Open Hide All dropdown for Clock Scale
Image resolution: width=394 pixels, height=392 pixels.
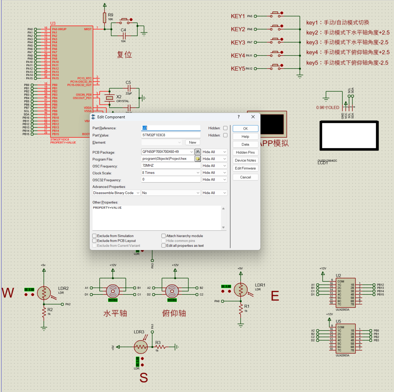coord(214,173)
